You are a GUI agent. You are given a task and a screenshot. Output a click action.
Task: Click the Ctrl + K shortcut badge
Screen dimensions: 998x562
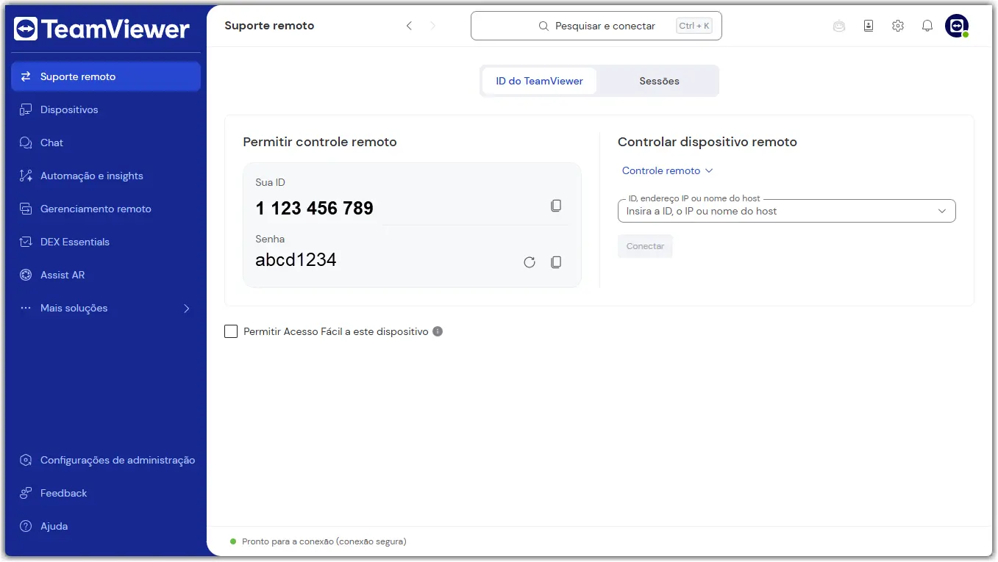(694, 26)
